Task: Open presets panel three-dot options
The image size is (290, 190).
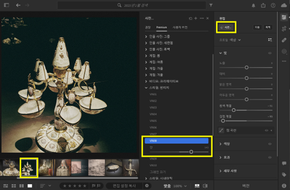Action: click(x=202, y=18)
